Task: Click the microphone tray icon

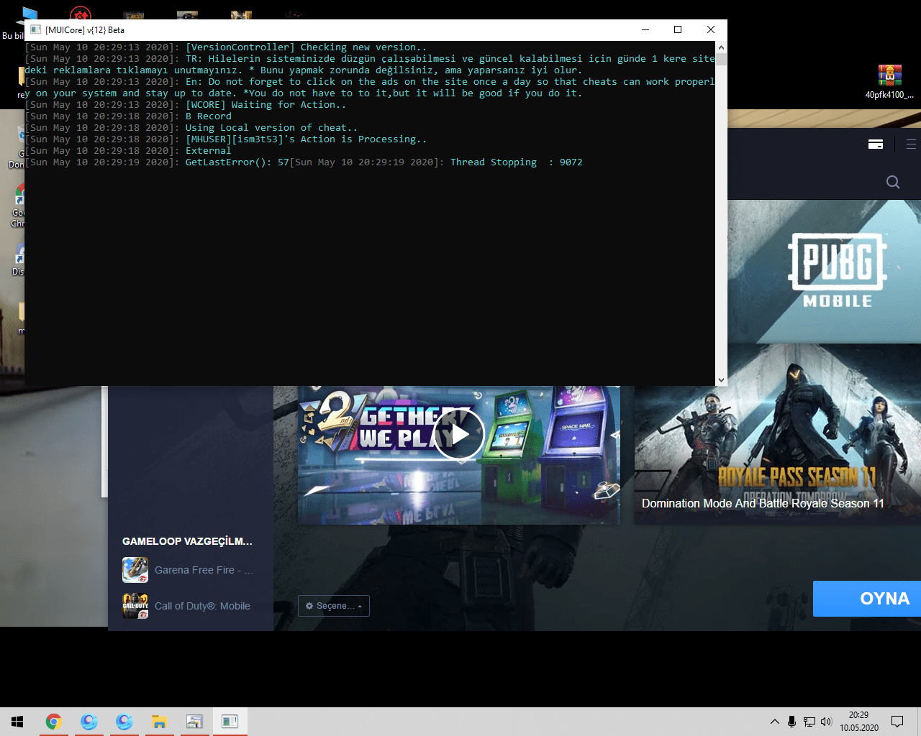Action: coord(791,722)
